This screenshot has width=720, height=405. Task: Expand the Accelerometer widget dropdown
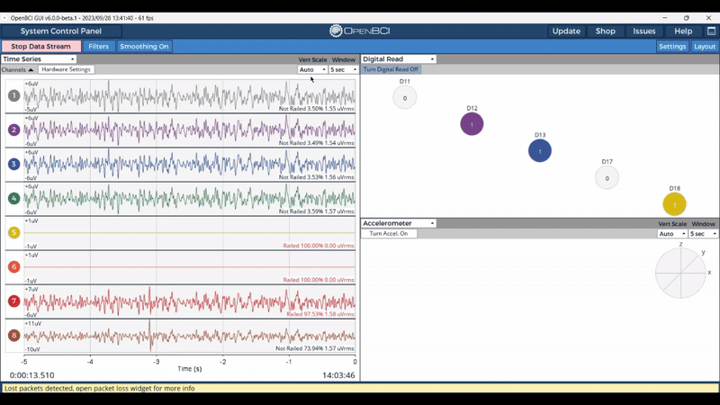(x=399, y=223)
